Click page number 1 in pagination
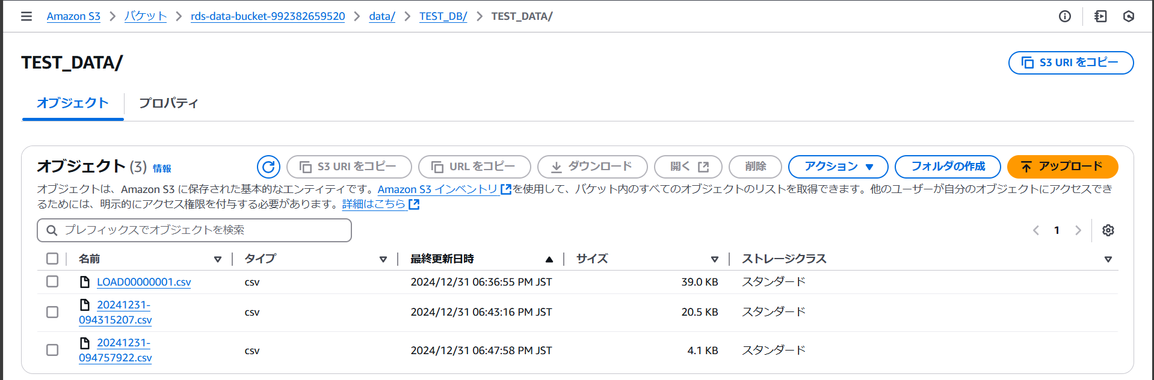 [x=1057, y=230]
